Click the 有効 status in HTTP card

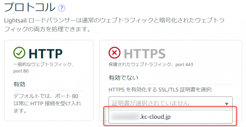click(19, 84)
